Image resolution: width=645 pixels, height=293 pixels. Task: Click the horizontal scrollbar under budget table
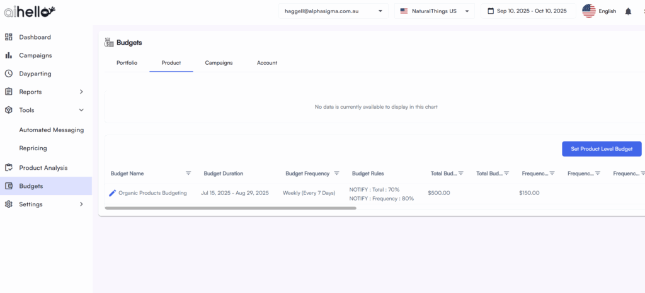(x=231, y=208)
